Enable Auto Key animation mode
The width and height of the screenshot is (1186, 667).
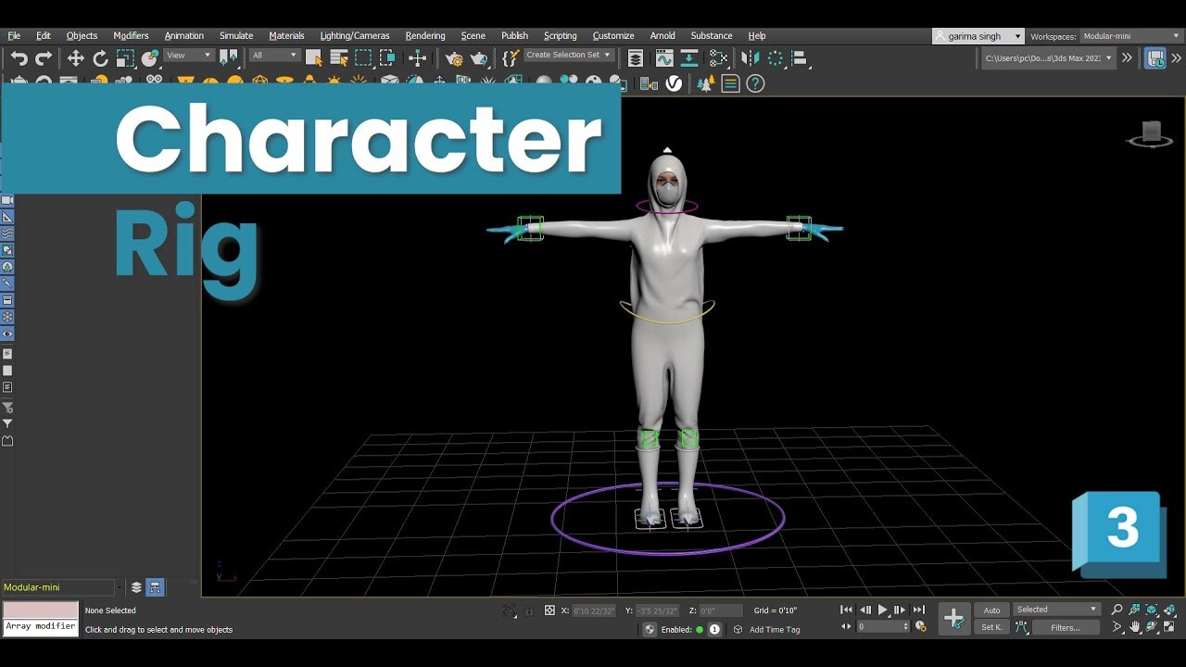991,610
